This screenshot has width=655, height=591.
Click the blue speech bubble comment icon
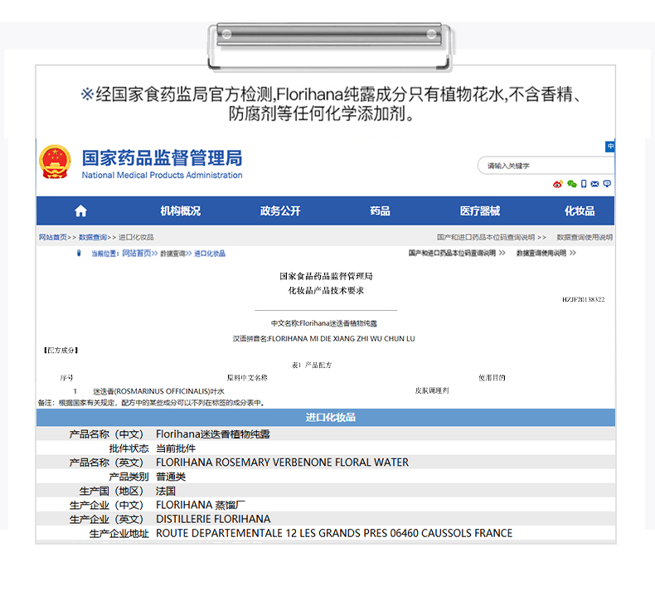click(607, 184)
